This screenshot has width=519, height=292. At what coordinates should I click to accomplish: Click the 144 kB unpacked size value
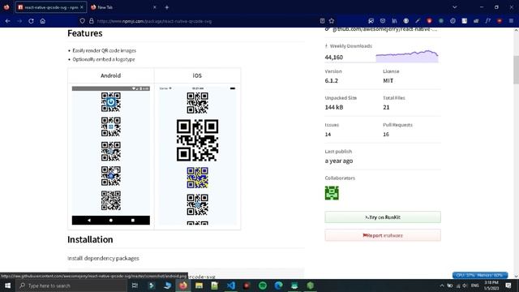[334, 107]
